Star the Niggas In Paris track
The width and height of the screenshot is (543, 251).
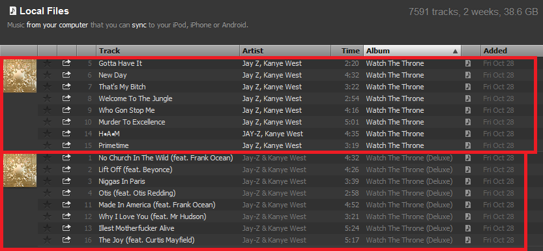click(x=47, y=181)
